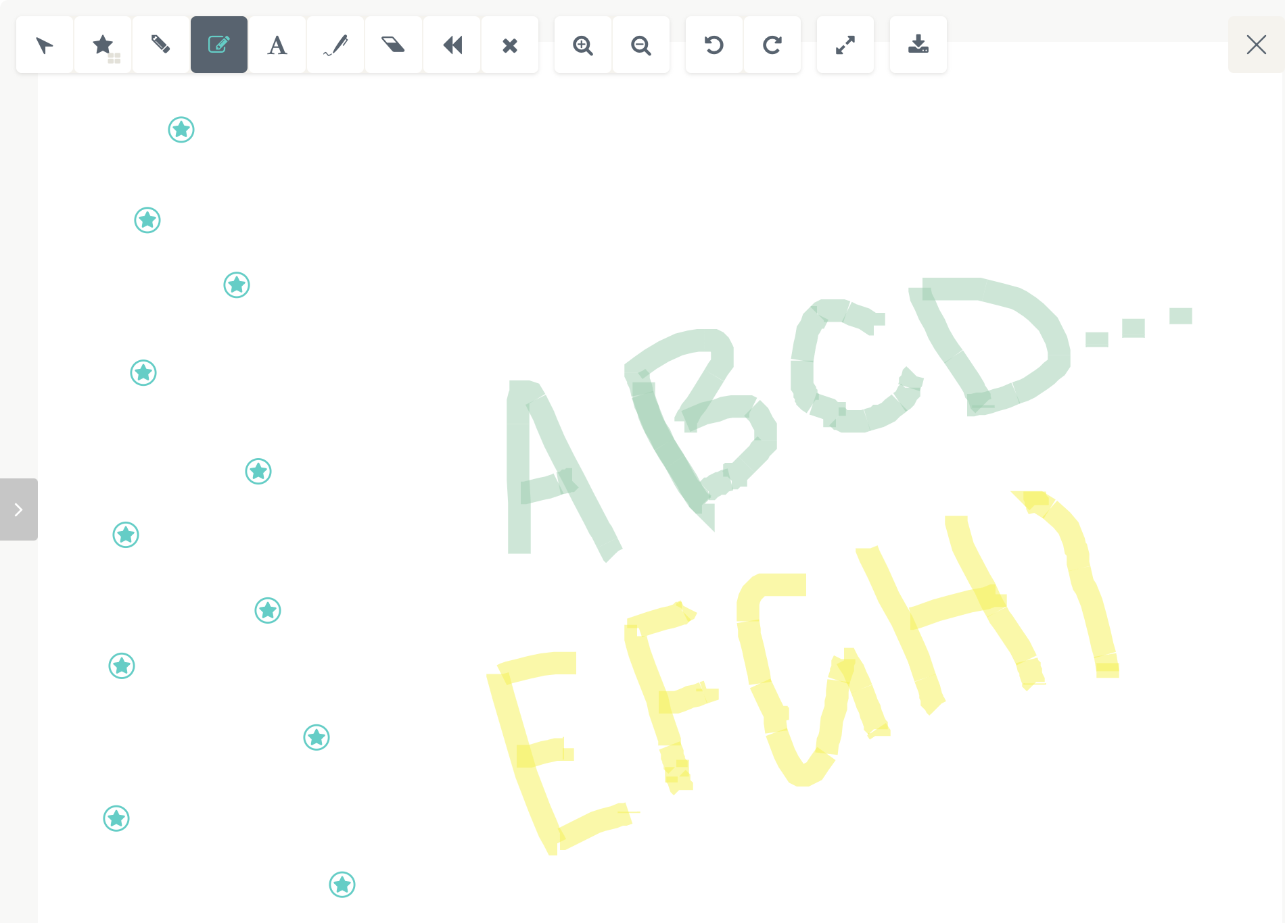This screenshot has height=923, width=1285.
Task: Select the highlighter marker tool
Action: coord(161,45)
